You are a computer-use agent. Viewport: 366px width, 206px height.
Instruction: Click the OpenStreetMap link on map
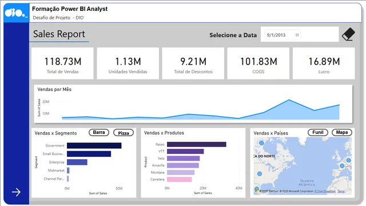[325, 191]
